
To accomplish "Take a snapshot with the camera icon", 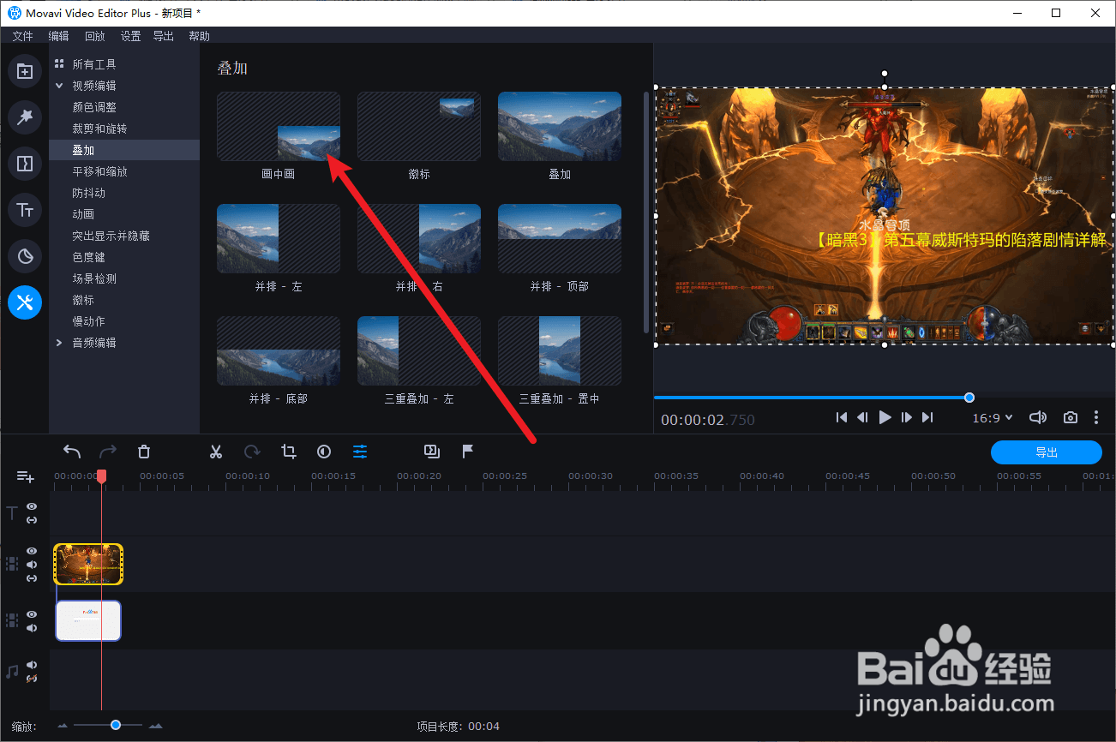I will coord(1071,417).
